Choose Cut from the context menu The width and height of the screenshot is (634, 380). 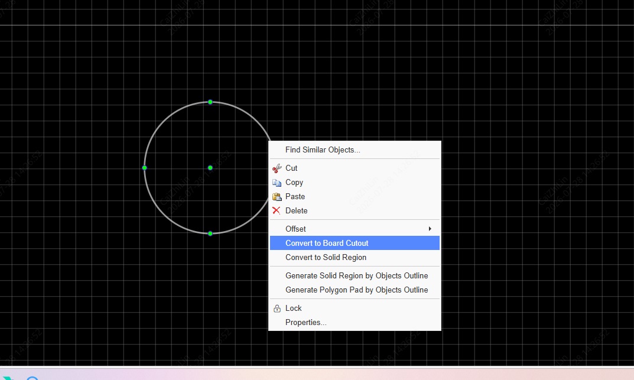click(x=355, y=168)
